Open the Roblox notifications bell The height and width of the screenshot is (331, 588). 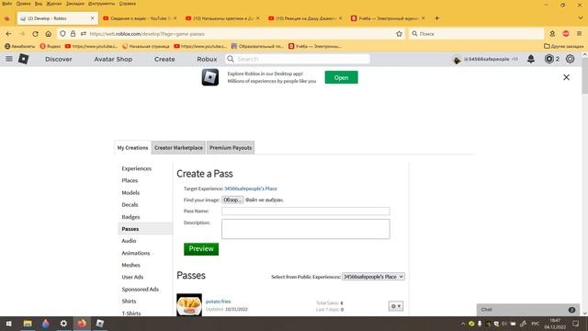coord(531,59)
